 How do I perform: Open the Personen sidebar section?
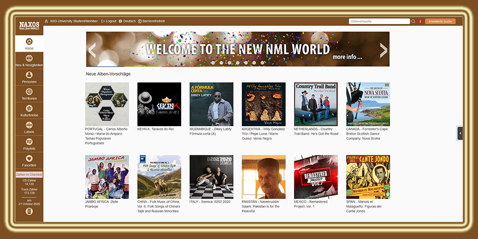point(29,77)
